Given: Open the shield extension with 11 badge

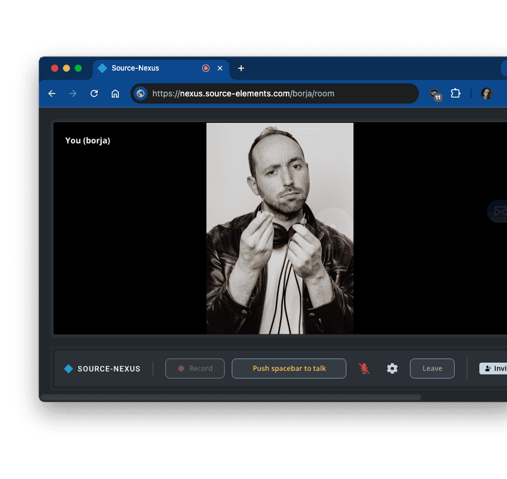Looking at the screenshot, I should [x=435, y=93].
